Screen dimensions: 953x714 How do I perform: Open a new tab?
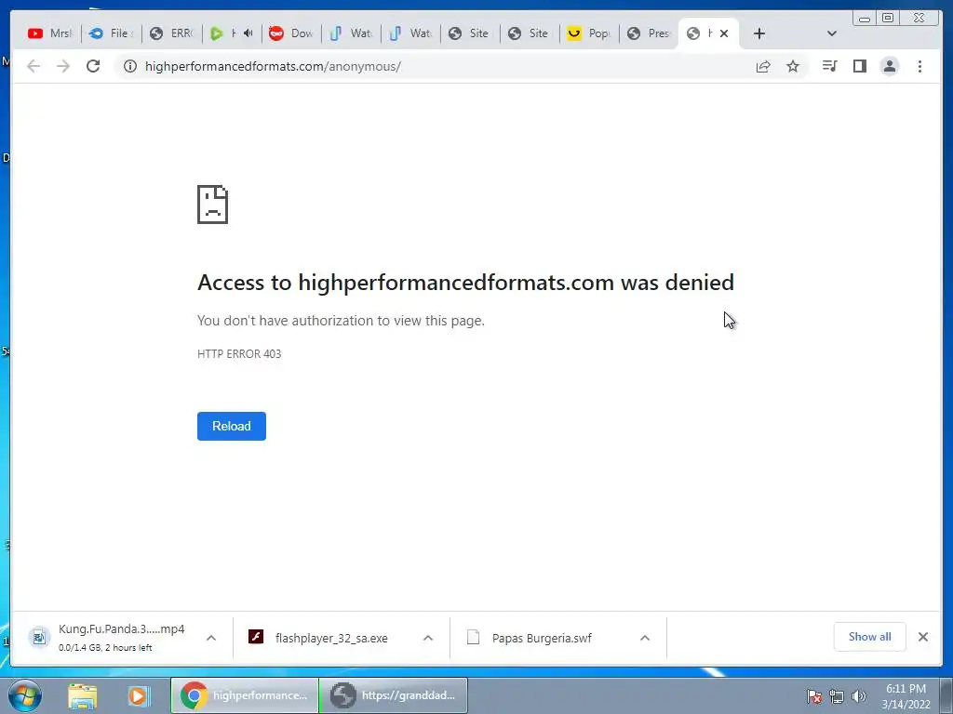pyautogui.click(x=759, y=33)
